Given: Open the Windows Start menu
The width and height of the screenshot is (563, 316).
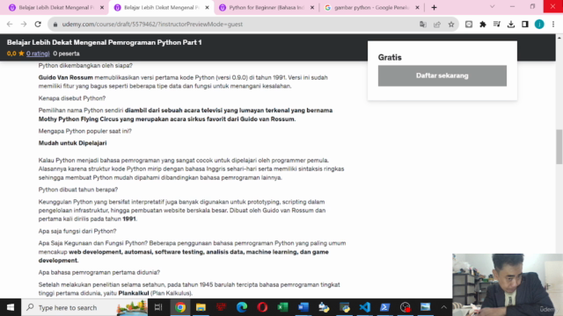Looking at the screenshot, I should click(11, 307).
